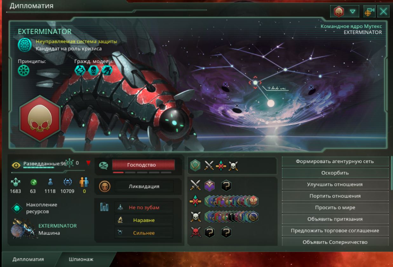Expand the red downward arrow near intel

coord(88,163)
